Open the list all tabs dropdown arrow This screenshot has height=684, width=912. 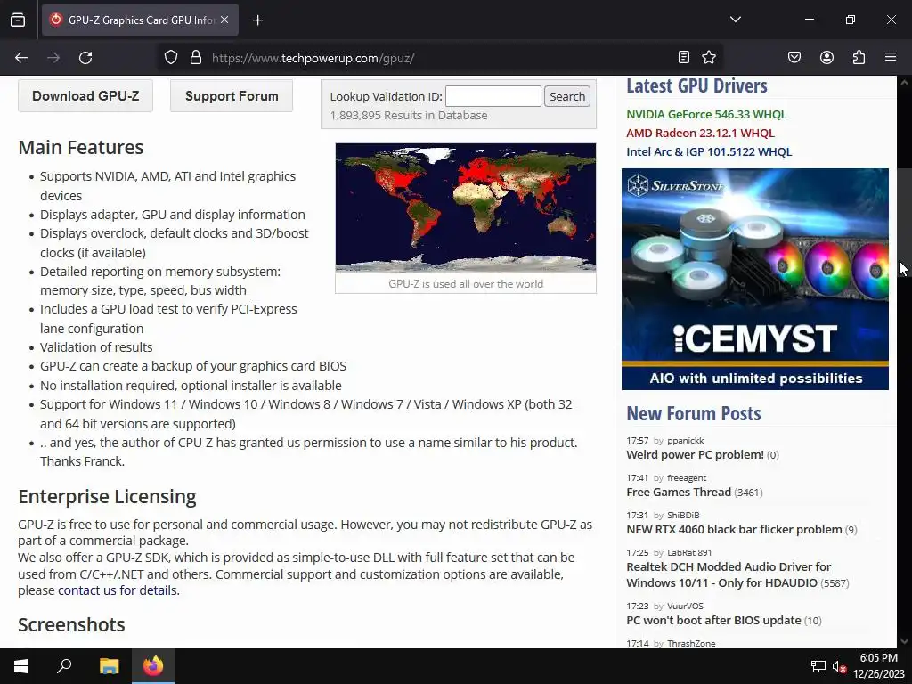click(x=735, y=20)
